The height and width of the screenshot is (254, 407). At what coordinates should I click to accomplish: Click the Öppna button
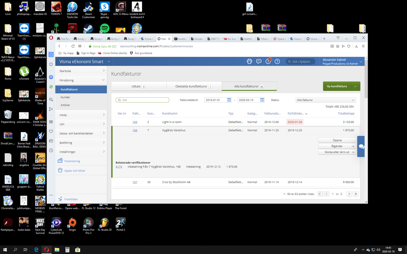[337, 140]
